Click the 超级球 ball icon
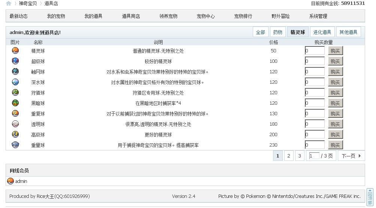 (x=15, y=61)
